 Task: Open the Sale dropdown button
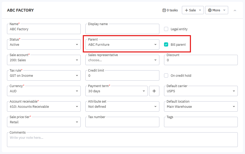193,10
